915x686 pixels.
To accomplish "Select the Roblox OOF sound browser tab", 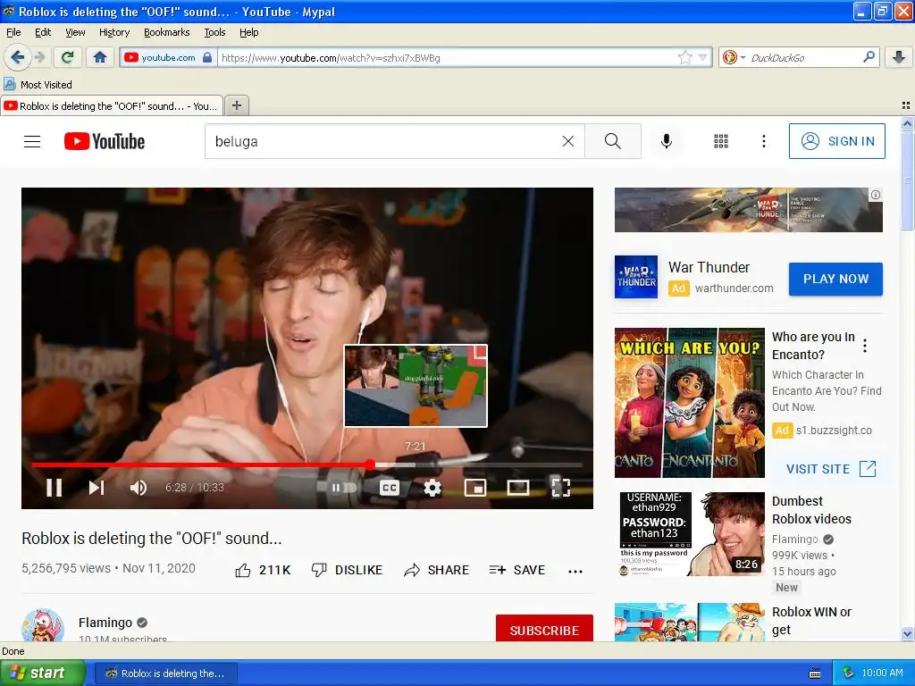I will pyautogui.click(x=112, y=105).
